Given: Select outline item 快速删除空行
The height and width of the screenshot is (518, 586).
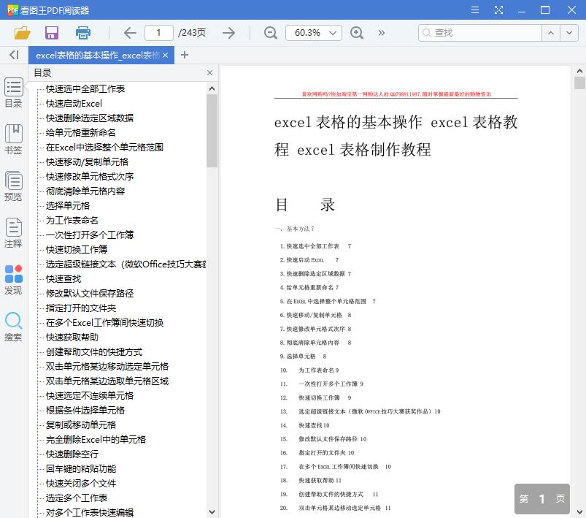Looking at the screenshot, I should point(72,454).
